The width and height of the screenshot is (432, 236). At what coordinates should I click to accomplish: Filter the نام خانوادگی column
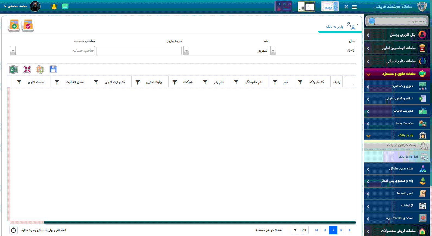coord(236,82)
